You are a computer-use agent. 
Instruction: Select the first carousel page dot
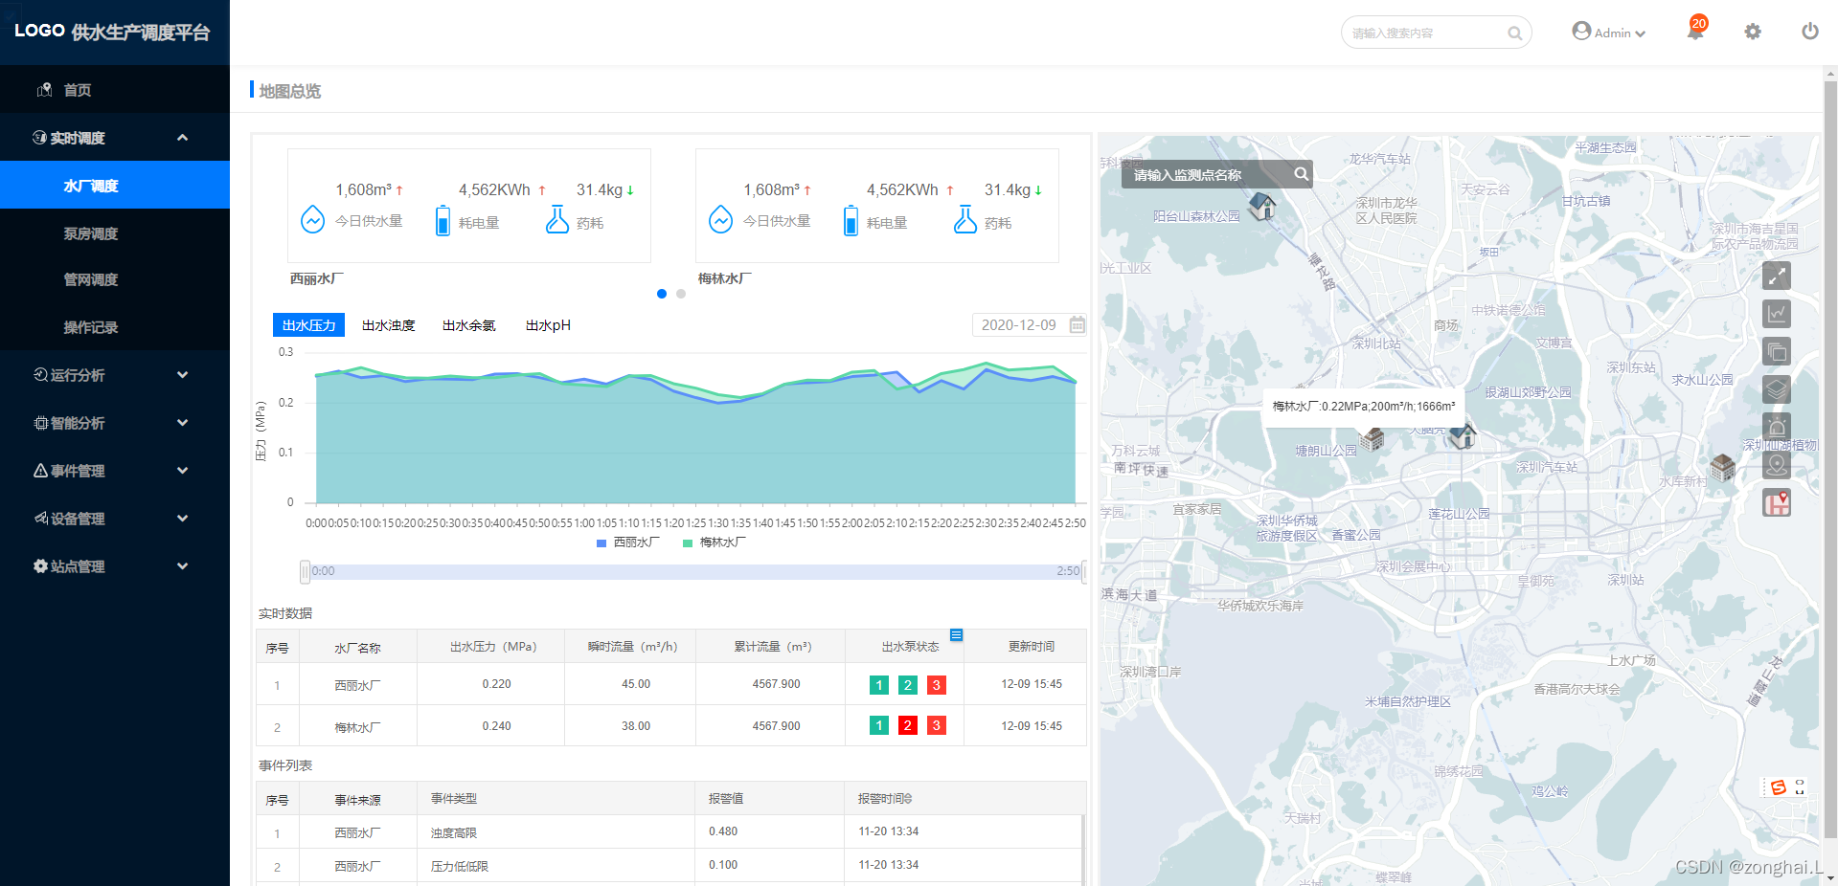click(662, 294)
